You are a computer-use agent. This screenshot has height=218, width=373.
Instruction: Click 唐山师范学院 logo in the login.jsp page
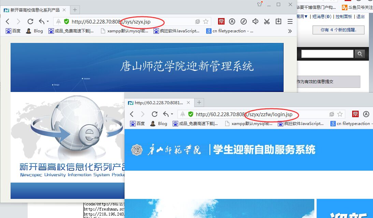(166, 150)
